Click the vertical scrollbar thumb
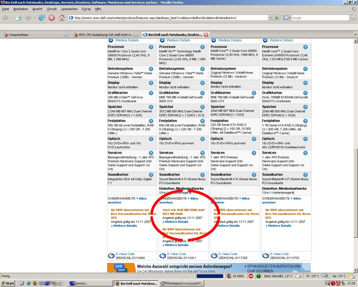Screen dimensions: 358x287 tap(356, 193)
